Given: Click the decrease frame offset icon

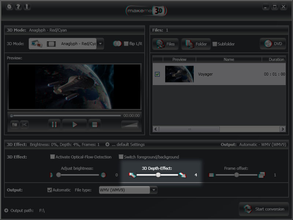Looking at the screenshot, I should click(211, 175).
